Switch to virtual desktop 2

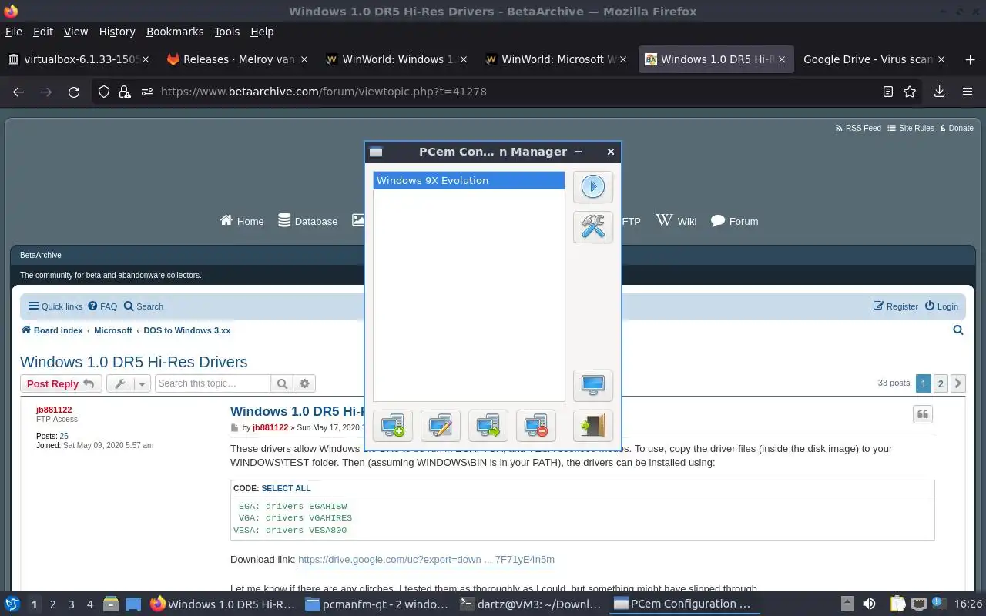tap(53, 604)
